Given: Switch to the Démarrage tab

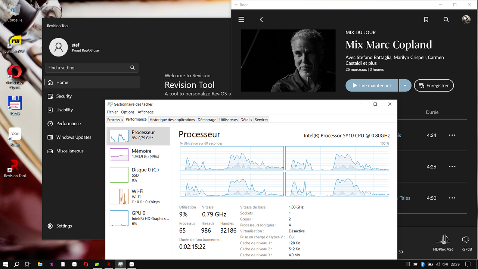Looking at the screenshot, I should pyautogui.click(x=207, y=120).
